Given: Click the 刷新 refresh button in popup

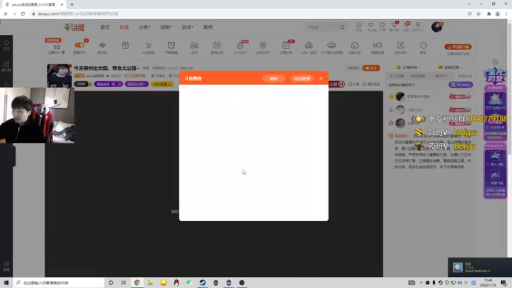Looking at the screenshot, I should coord(273,79).
